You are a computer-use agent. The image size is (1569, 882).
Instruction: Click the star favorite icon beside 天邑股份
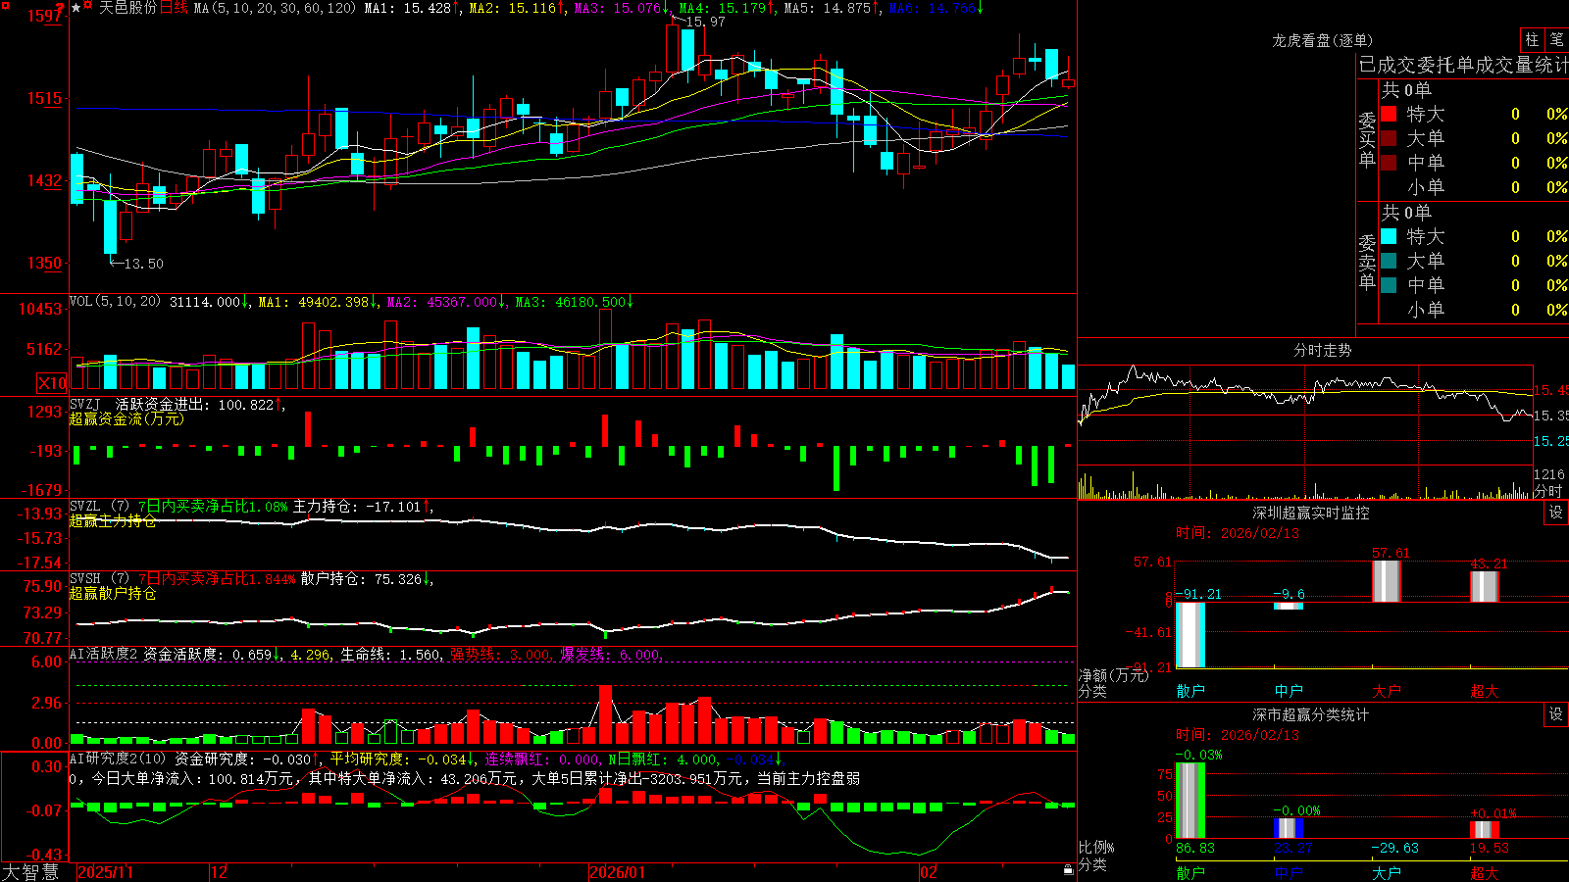click(x=76, y=8)
